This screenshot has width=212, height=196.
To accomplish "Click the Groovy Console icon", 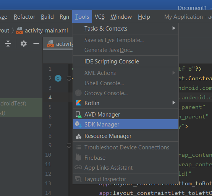I will (x=78, y=93).
